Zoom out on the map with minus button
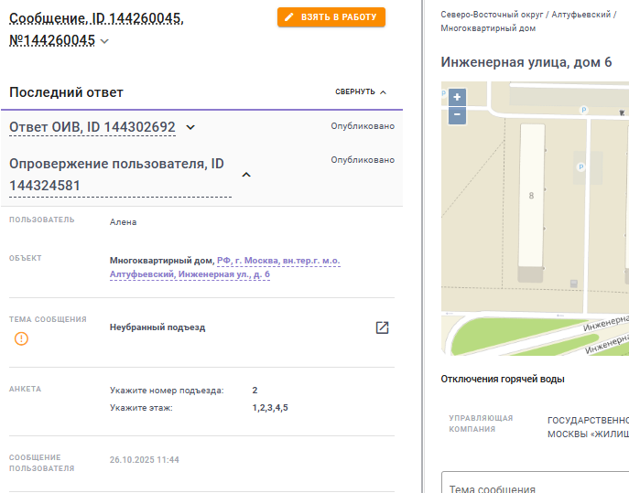This screenshot has height=493, width=629. pyautogui.click(x=457, y=115)
